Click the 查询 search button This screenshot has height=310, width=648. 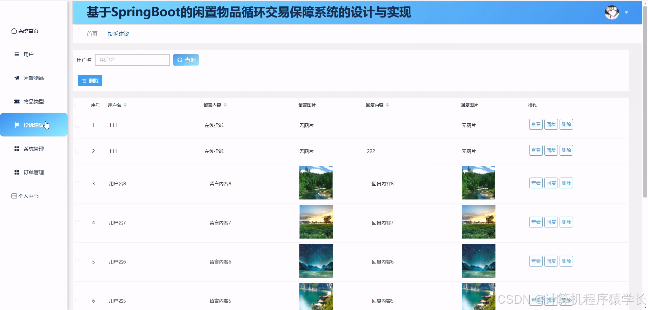(x=186, y=60)
